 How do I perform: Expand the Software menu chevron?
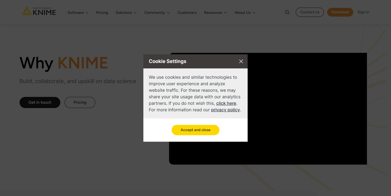click(x=87, y=13)
